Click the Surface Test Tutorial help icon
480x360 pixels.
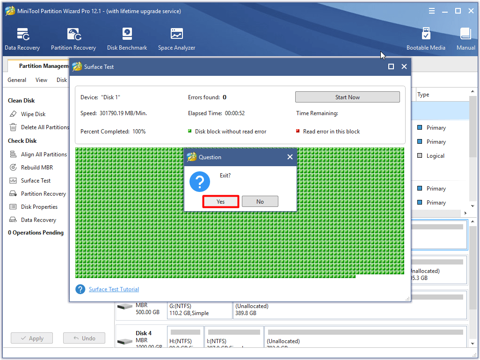(80, 289)
